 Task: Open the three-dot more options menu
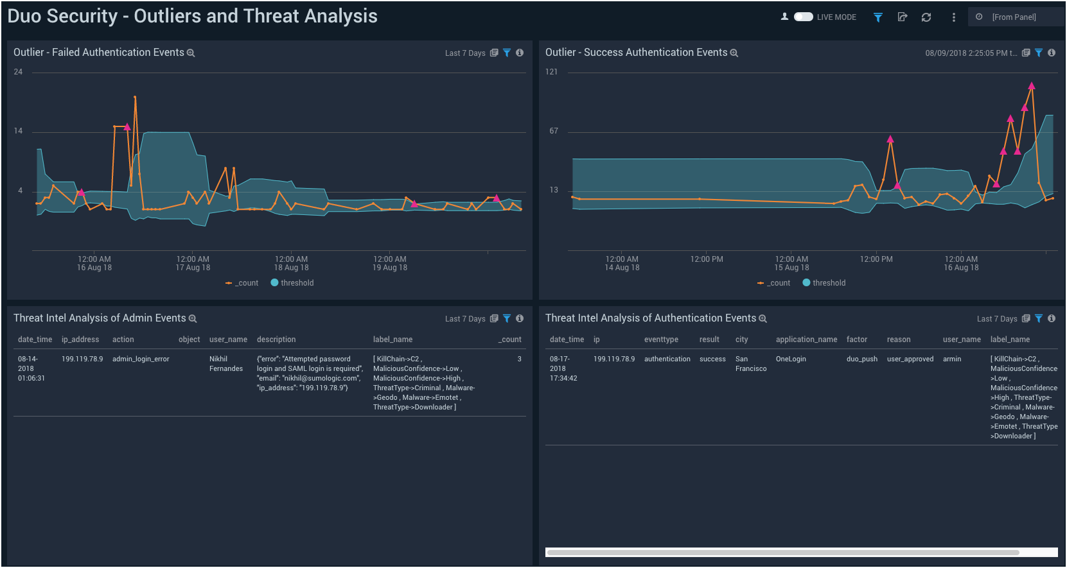point(953,17)
